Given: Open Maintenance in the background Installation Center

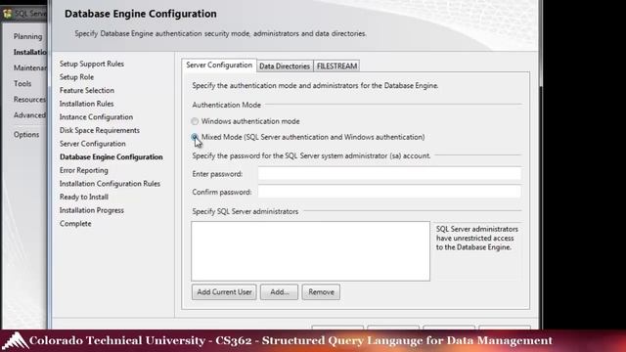Looking at the screenshot, I should coord(30,67).
